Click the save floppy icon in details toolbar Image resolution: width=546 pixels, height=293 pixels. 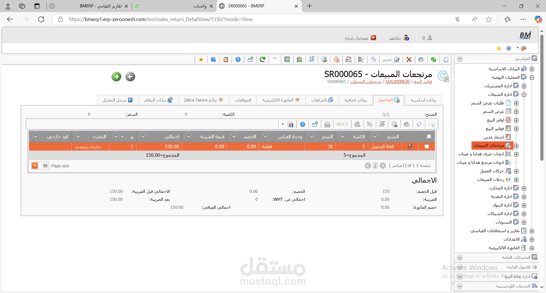290,124
